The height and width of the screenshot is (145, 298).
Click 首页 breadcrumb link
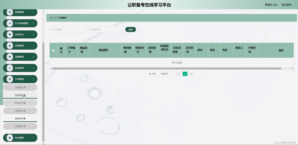[52, 18]
